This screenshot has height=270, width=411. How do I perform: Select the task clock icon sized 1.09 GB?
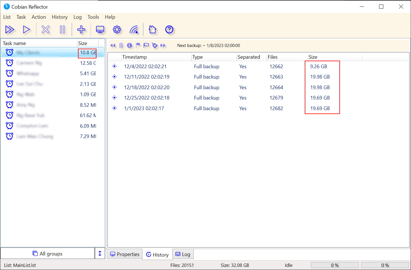(10, 94)
